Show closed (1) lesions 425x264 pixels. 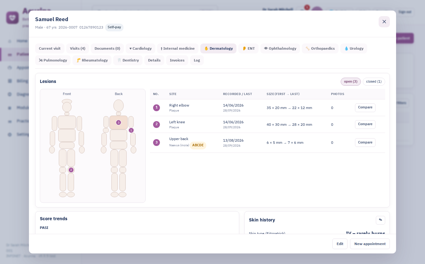(374, 82)
